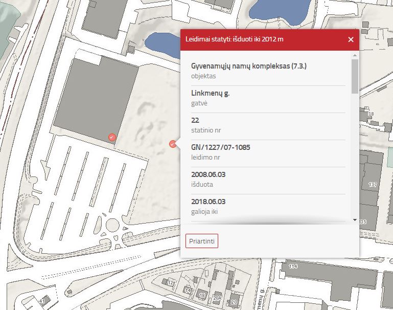Click house number 20A on the map

(x=217, y=298)
